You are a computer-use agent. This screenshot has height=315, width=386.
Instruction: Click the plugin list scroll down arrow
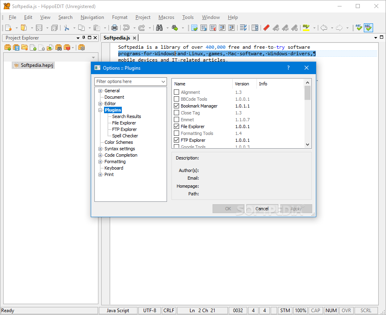click(307, 145)
